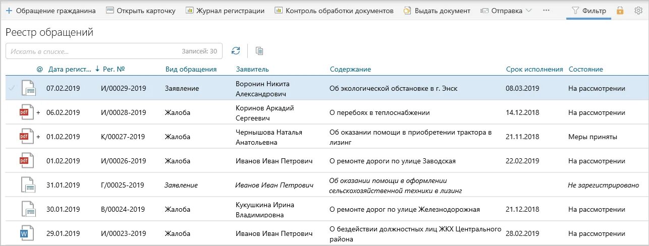
Task: Toggle checkmark on row И/00029-2019
Action: [x=12, y=88]
